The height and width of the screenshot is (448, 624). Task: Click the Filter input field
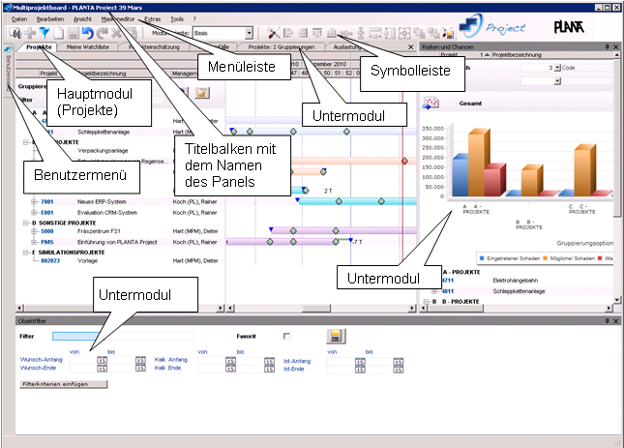[x=123, y=336]
